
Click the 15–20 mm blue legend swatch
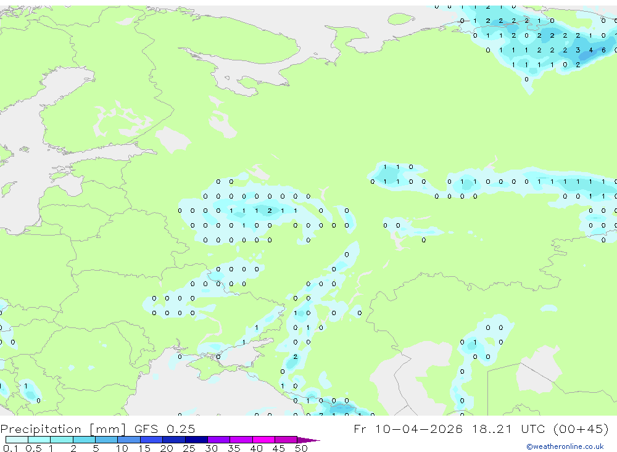tap(152, 440)
